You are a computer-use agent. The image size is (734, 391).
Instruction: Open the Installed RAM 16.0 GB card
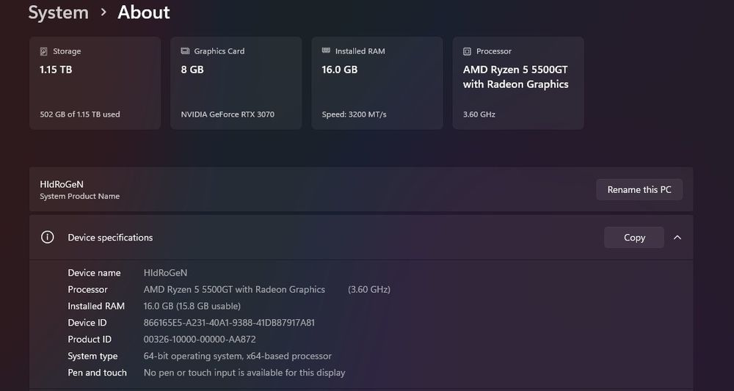[x=377, y=83]
